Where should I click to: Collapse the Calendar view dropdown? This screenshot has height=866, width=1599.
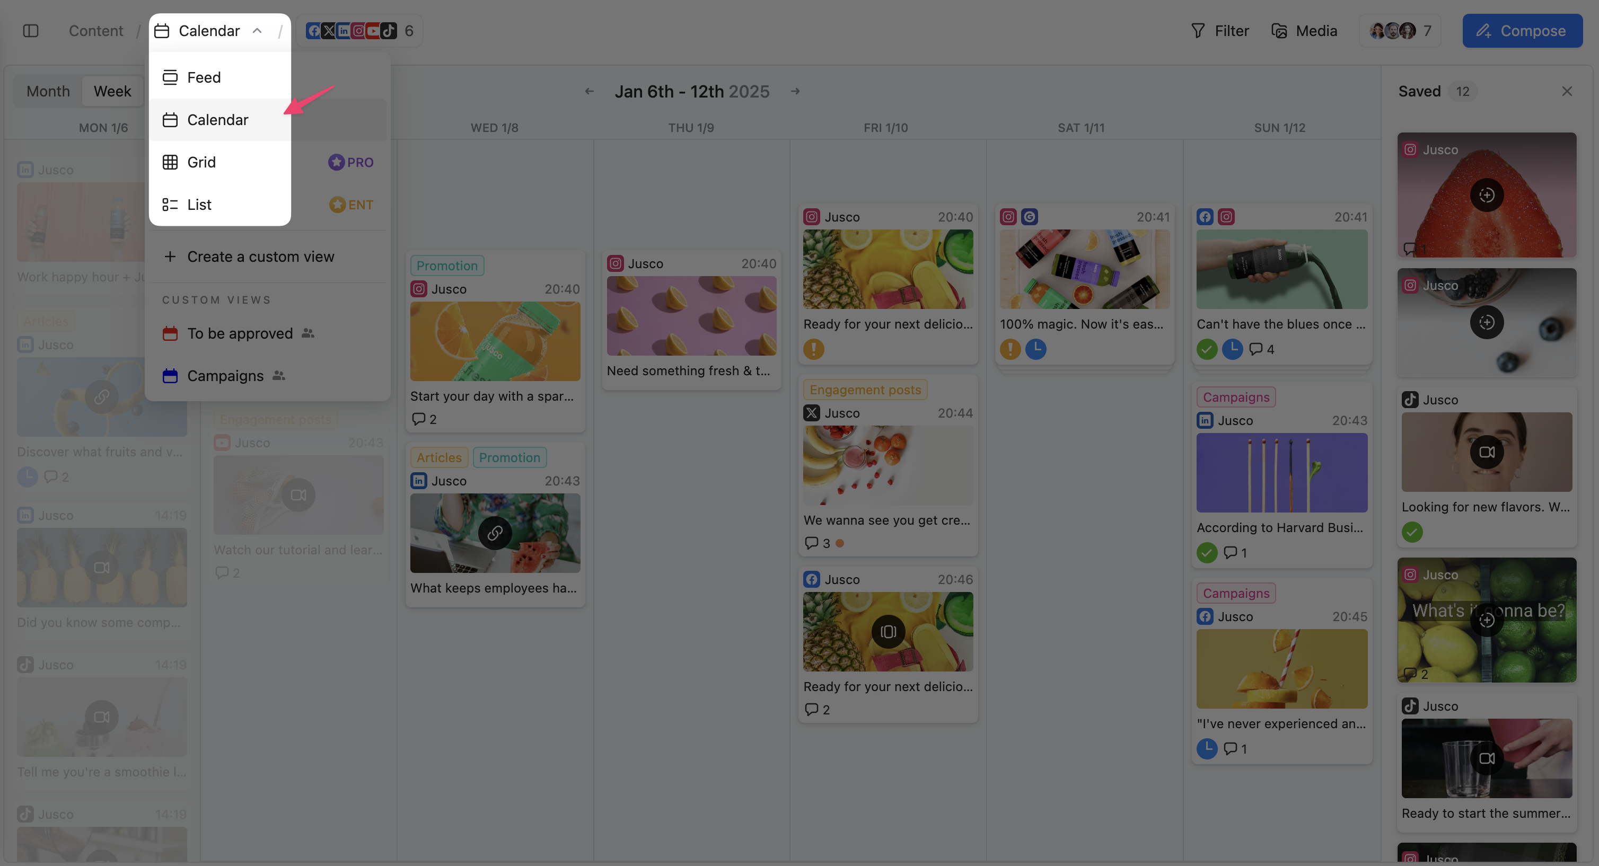pos(257,30)
